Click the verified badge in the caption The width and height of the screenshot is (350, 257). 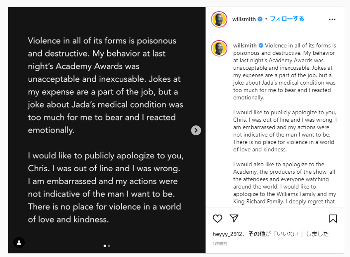pyautogui.click(x=260, y=45)
